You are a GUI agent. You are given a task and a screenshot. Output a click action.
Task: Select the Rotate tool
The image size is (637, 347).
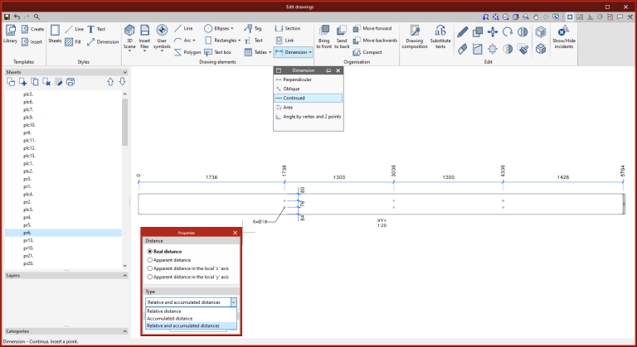[508, 31]
